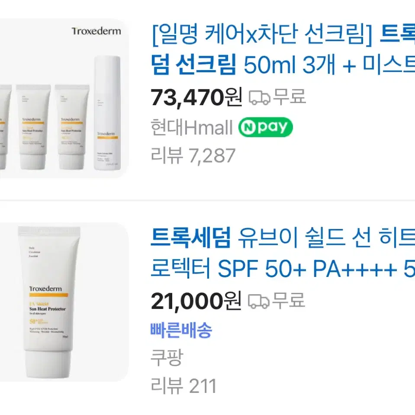Viewport: 415px width, 415px height.
Task: Select the 21,000원 price
Action: pyautogui.click(x=196, y=301)
